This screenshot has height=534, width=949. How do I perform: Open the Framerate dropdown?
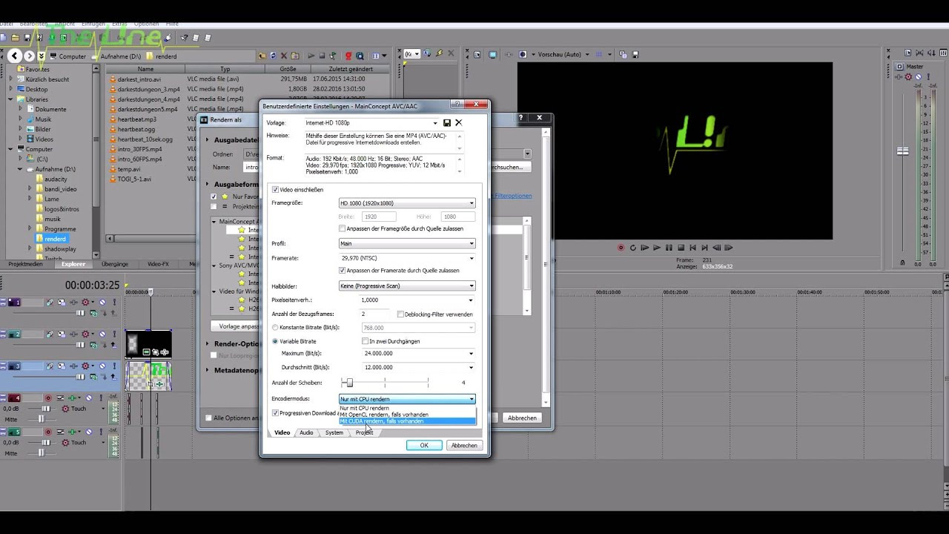(x=472, y=258)
